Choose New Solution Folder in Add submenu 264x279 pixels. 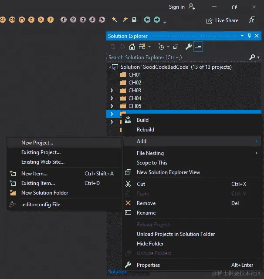(64, 193)
